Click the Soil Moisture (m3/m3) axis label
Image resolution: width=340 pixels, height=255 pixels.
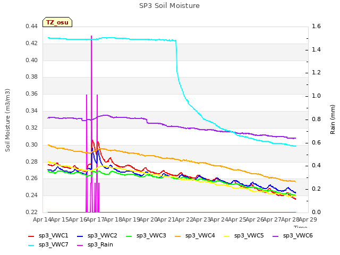[x=7, y=120]
